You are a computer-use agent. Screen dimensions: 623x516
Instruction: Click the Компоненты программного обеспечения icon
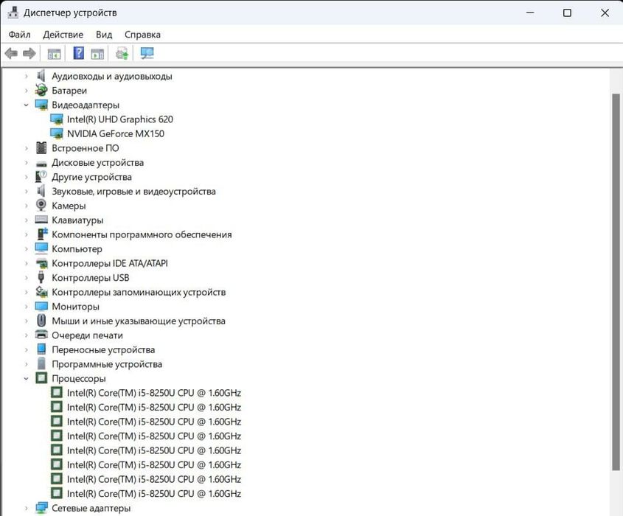[x=42, y=234]
